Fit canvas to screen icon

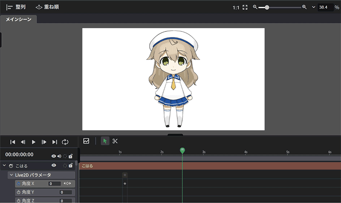245,7
